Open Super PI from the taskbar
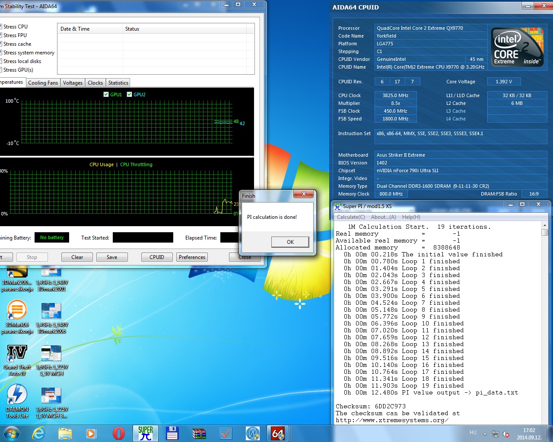 (146, 433)
